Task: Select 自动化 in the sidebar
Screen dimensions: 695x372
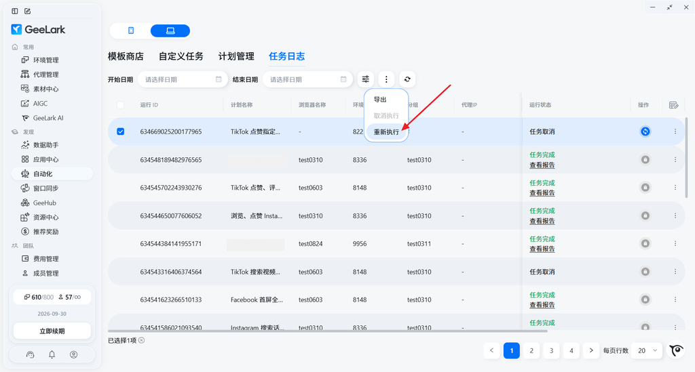Action: [x=52, y=174]
